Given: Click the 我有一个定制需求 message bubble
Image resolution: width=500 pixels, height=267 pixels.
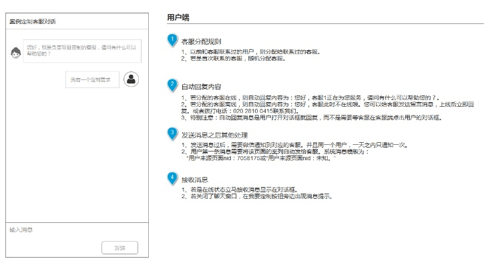Looking at the screenshot, I should pyautogui.click(x=91, y=80).
